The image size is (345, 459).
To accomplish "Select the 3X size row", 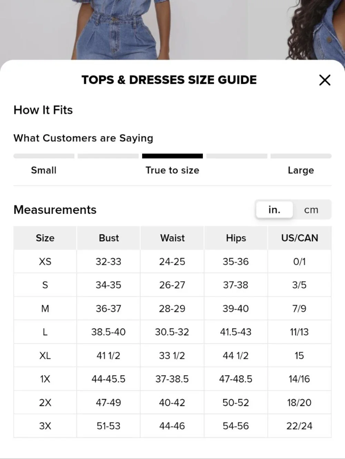I will 172,426.
